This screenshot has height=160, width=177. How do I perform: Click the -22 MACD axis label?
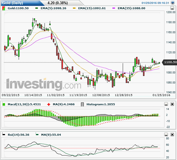tap(168, 127)
